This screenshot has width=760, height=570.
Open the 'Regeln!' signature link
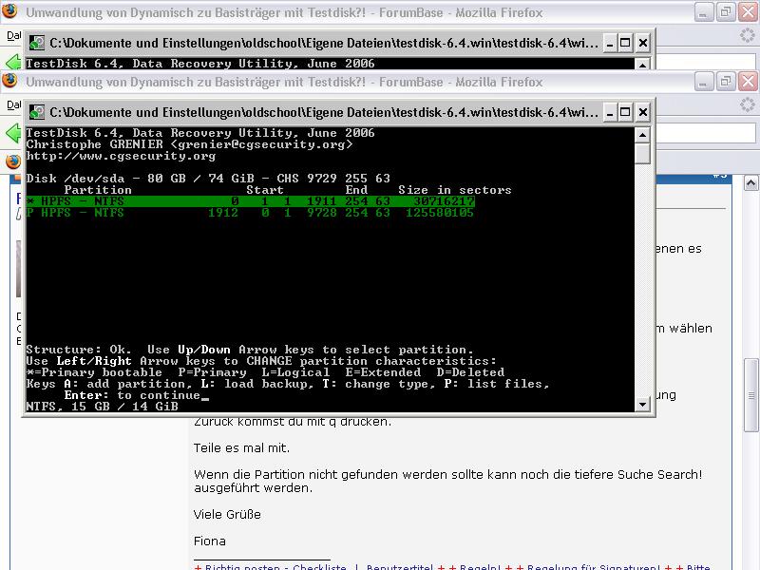(480, 566)
